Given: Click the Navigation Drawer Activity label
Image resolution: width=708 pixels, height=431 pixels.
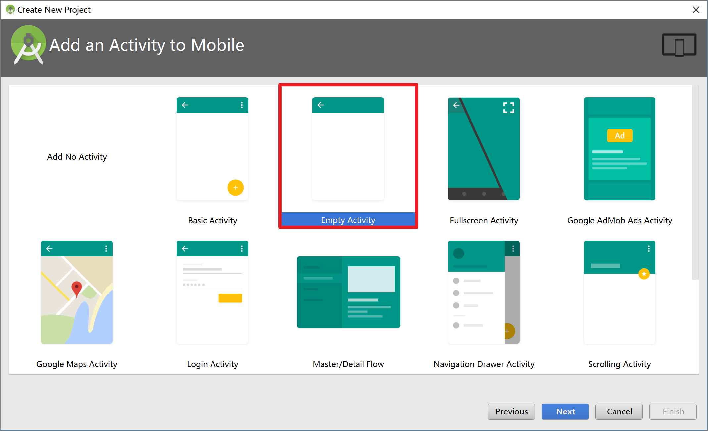Looking at the screenshot, I should [x=484, y=364].
